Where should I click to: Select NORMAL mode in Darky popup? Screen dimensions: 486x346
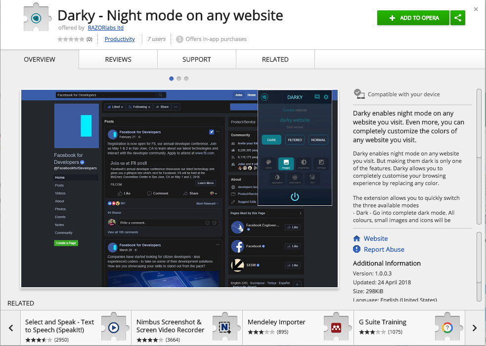tap(318, 140)
